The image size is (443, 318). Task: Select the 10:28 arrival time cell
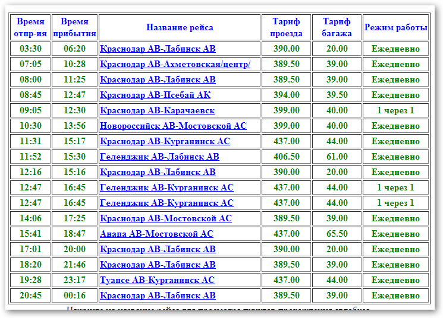(74, 64)
